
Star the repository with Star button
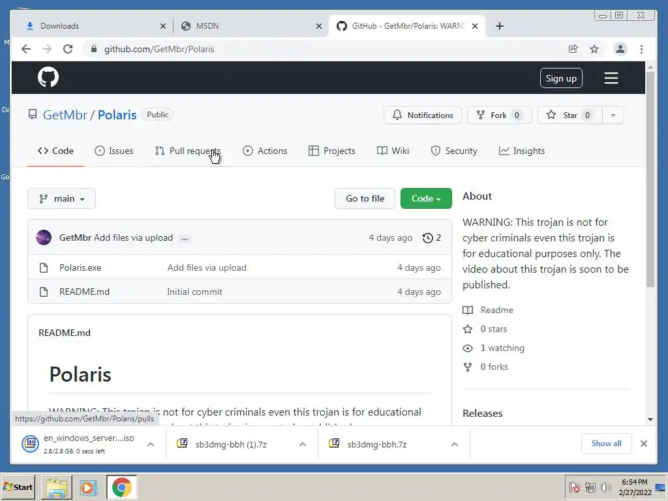pyautogui.click(x=570, y=115)
